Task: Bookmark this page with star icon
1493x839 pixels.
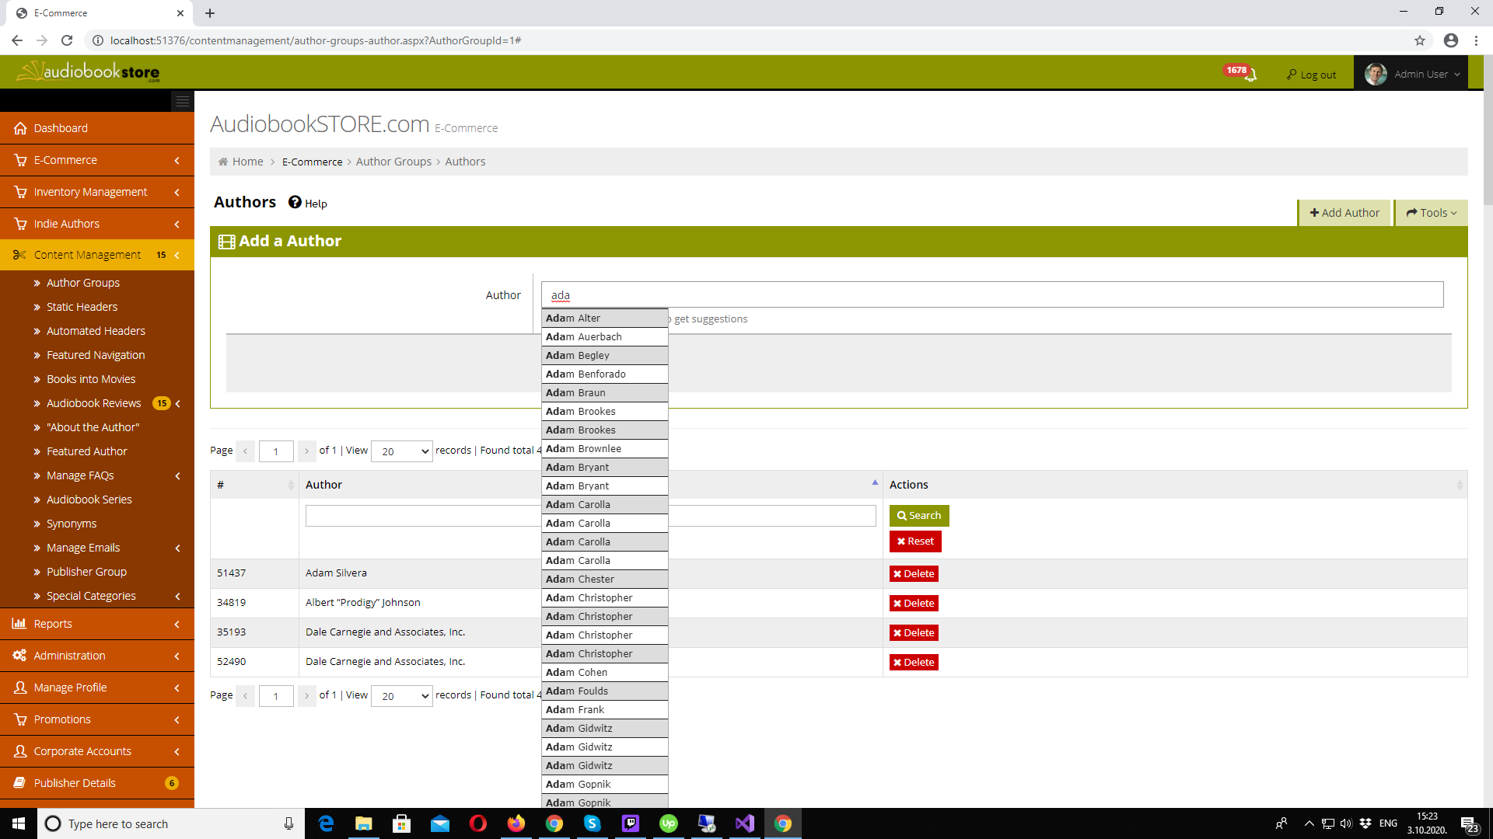Action: point(1420,40)
